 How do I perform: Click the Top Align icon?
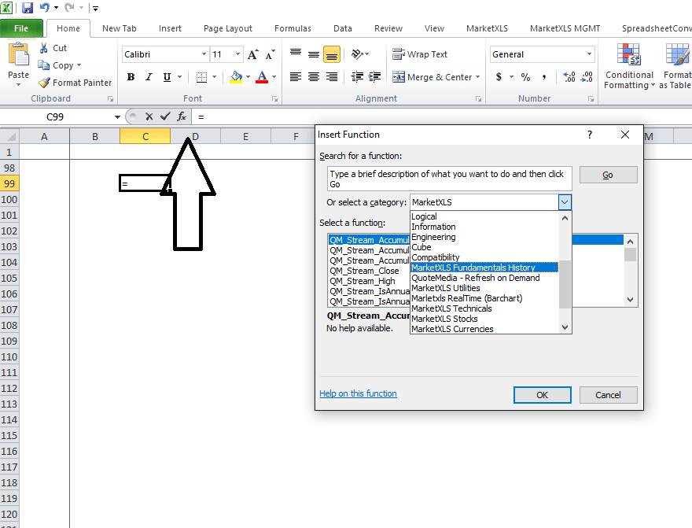pos(296,54)
